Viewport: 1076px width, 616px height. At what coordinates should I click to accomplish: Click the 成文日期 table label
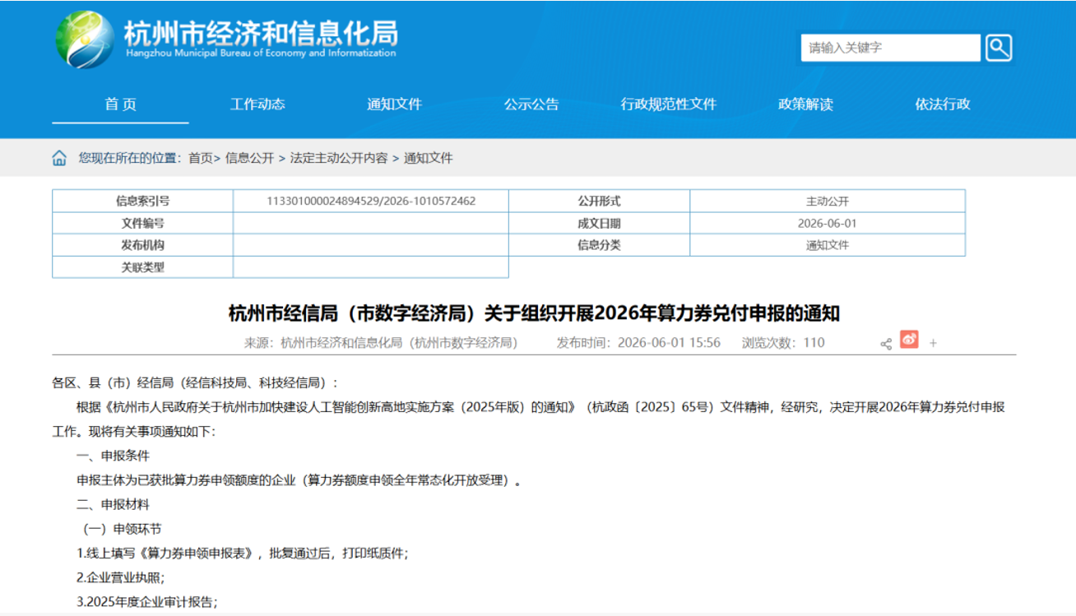tap(599, 223)
